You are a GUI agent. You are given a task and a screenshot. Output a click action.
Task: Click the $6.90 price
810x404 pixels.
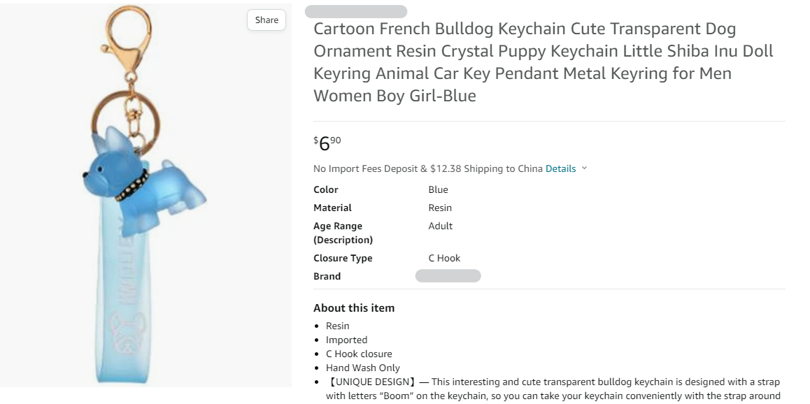(327, 143)
